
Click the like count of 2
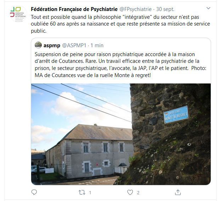point(138,193)
